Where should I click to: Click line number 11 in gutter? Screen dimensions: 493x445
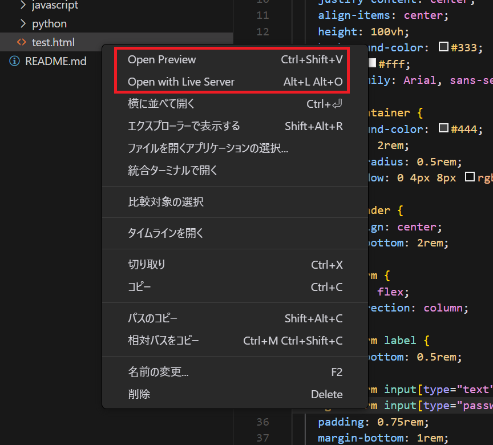263,15
